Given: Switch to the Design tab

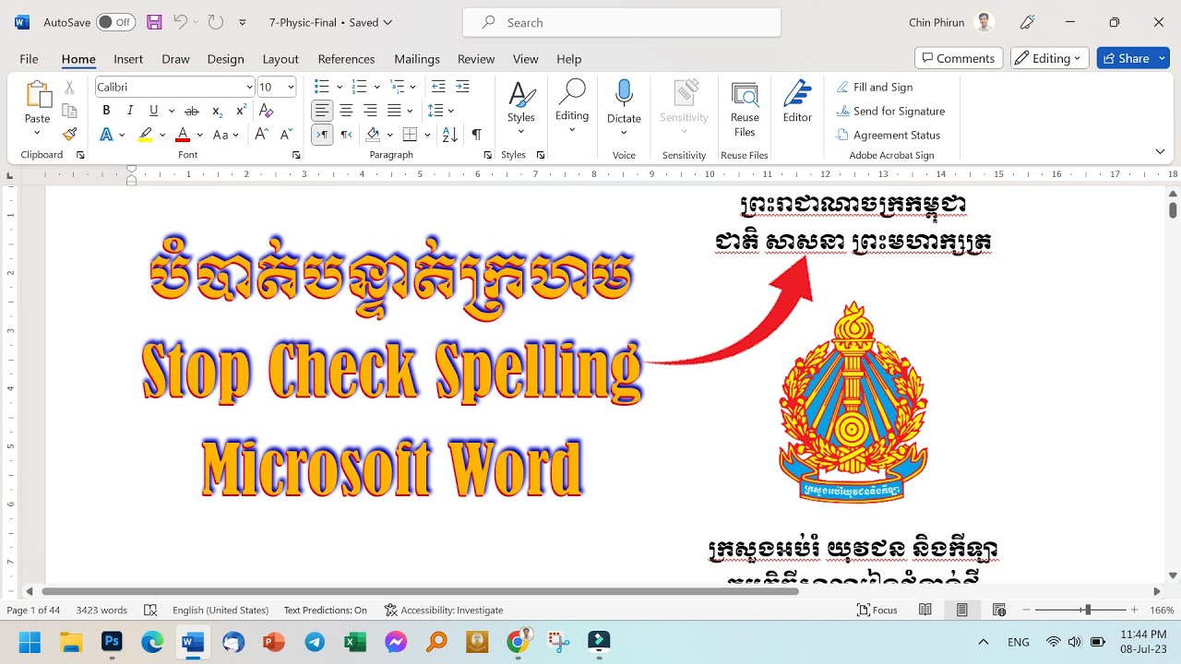Looking at the screenshot, I should click(x=225, y=59).
